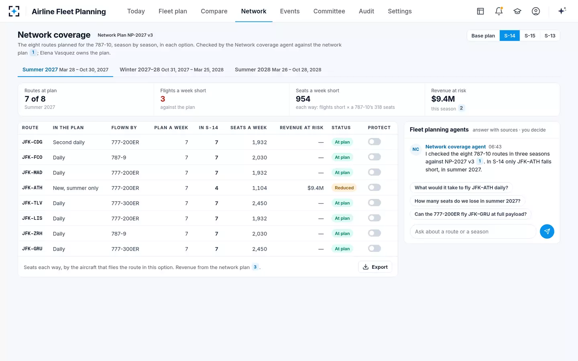Open the layout panel icon in the header

click(x=480, y=11)
